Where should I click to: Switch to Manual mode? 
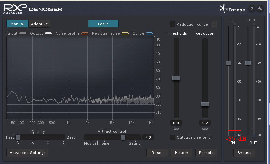(17, 24)
